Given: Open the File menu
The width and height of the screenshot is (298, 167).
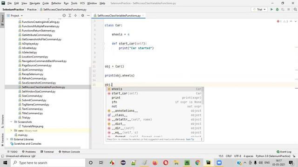Looking at the screenshot, I should [9, 3].
